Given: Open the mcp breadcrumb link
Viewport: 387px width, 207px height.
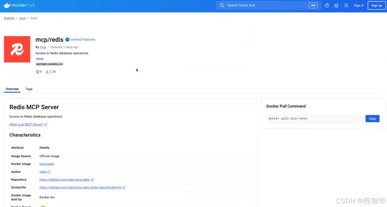Looking at the screenshot, I should (22, 18).
